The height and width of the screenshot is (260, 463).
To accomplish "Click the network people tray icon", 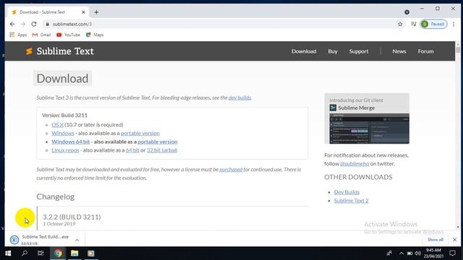I will (x=389, y=253).
